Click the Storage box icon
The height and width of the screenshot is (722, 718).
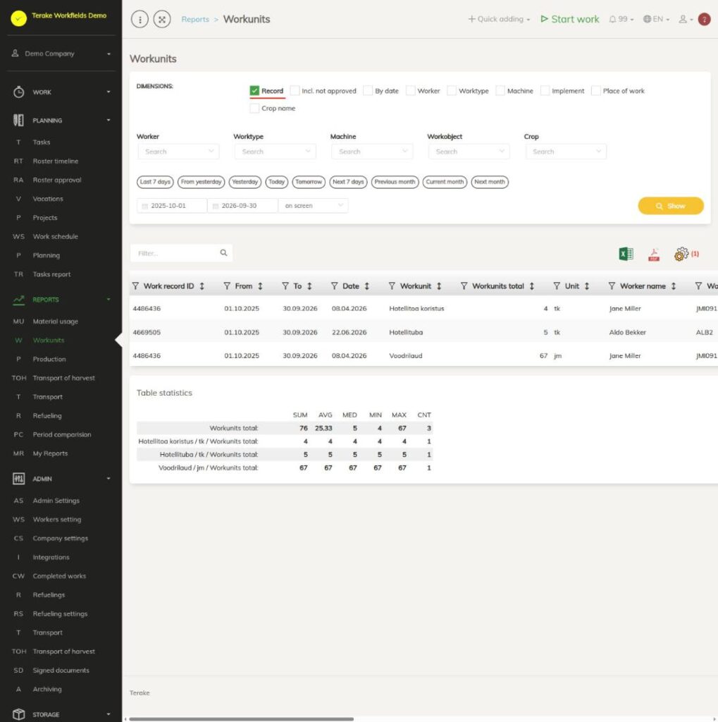[x=18, y=714]
